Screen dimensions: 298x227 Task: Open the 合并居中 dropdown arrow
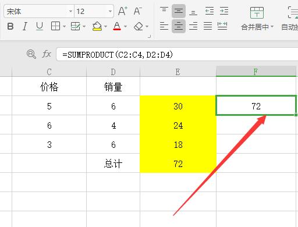tap(272, 26)
